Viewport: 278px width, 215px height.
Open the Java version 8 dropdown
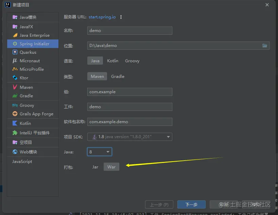tap(100, 152)
